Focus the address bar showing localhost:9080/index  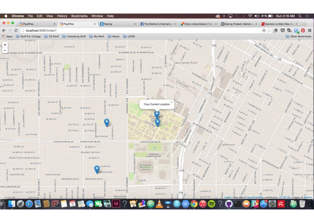point(140,30)
